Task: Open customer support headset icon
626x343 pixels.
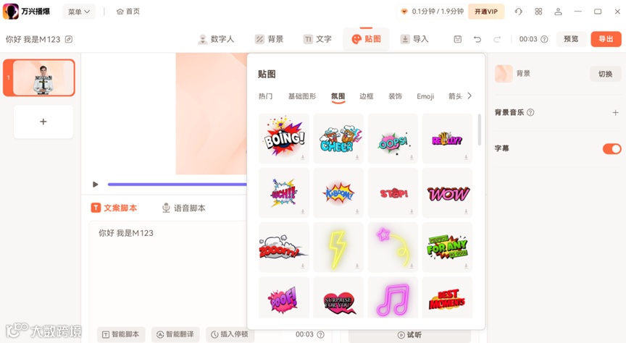Action: [518, 12]
